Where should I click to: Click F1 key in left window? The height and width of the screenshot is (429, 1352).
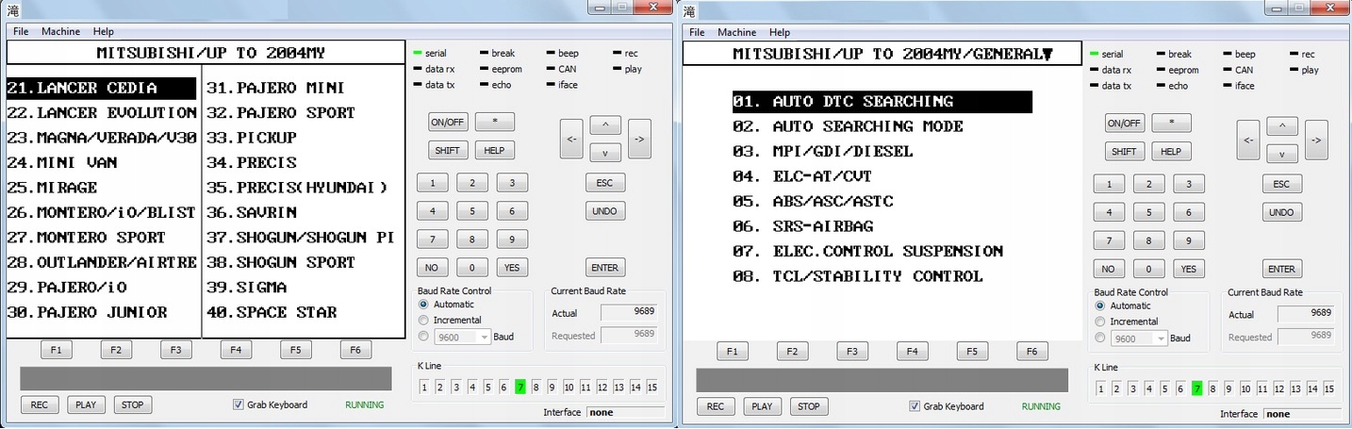(57, 350)
